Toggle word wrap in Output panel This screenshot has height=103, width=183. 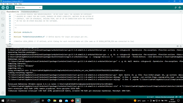(178, 46)
